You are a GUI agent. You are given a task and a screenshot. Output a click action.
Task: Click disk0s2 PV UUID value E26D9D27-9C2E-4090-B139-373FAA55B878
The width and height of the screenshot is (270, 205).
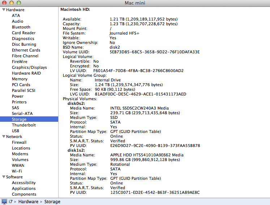tap(155, 146)
